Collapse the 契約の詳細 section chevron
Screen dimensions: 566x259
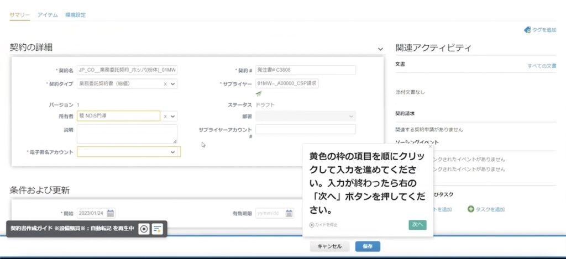(x=380, y=49)
